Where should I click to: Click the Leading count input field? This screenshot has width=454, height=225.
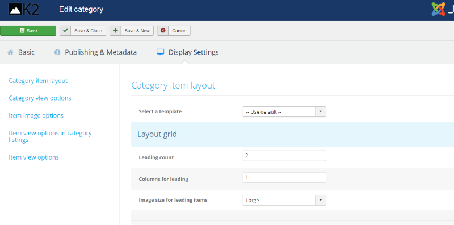pyautogui.click(x=284, y=156)
